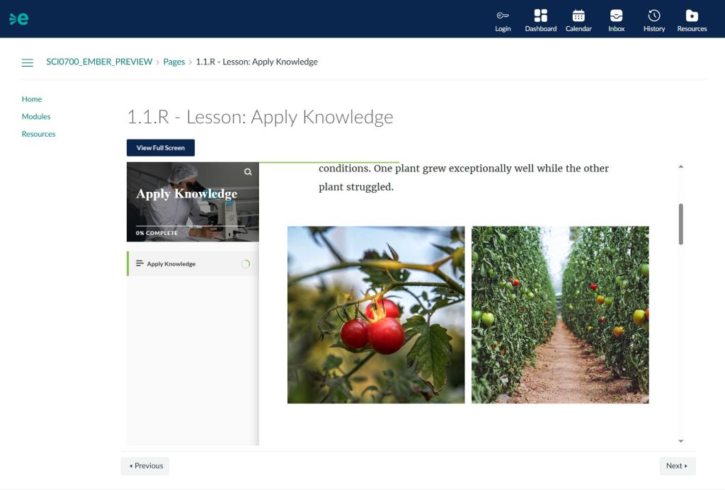Click the View Full Screen button

pos(161,147)
